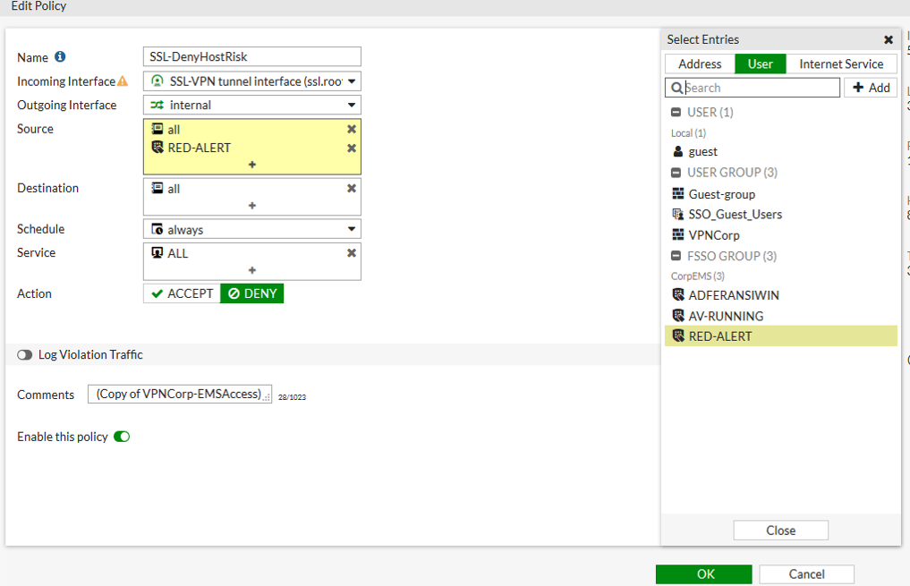Add a new Source entry with plus
This screenshot has height=586, width=910.
coord(251,165)
